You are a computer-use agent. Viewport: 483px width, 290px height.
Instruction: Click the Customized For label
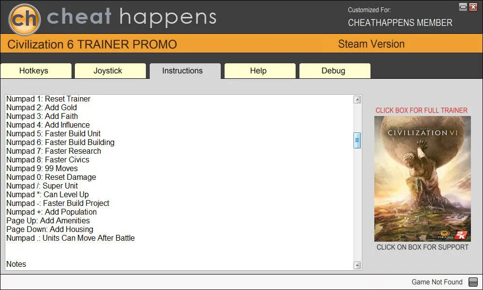[369, 10]
